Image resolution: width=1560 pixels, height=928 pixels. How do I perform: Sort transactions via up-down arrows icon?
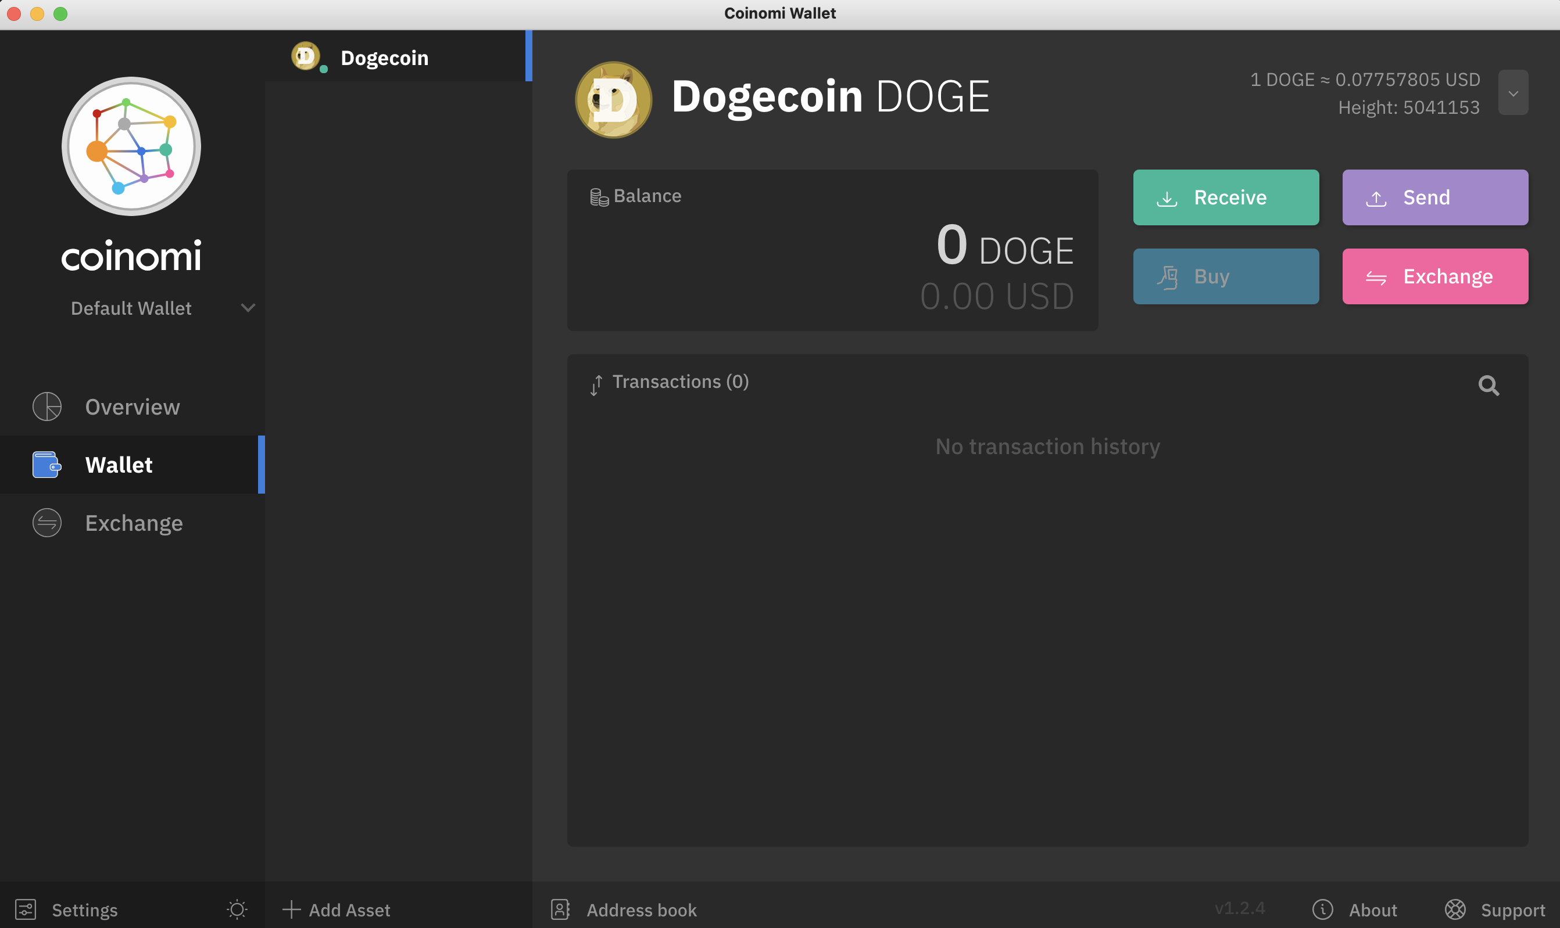tap(596, 384)
